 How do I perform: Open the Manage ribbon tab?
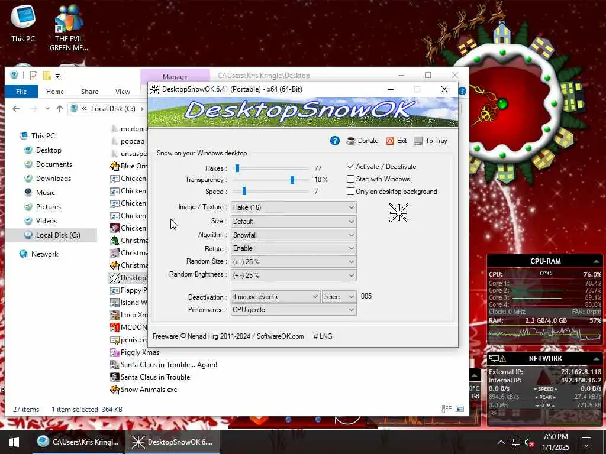(175, 77)
